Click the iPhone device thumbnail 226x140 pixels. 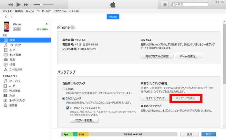[7, 27]
